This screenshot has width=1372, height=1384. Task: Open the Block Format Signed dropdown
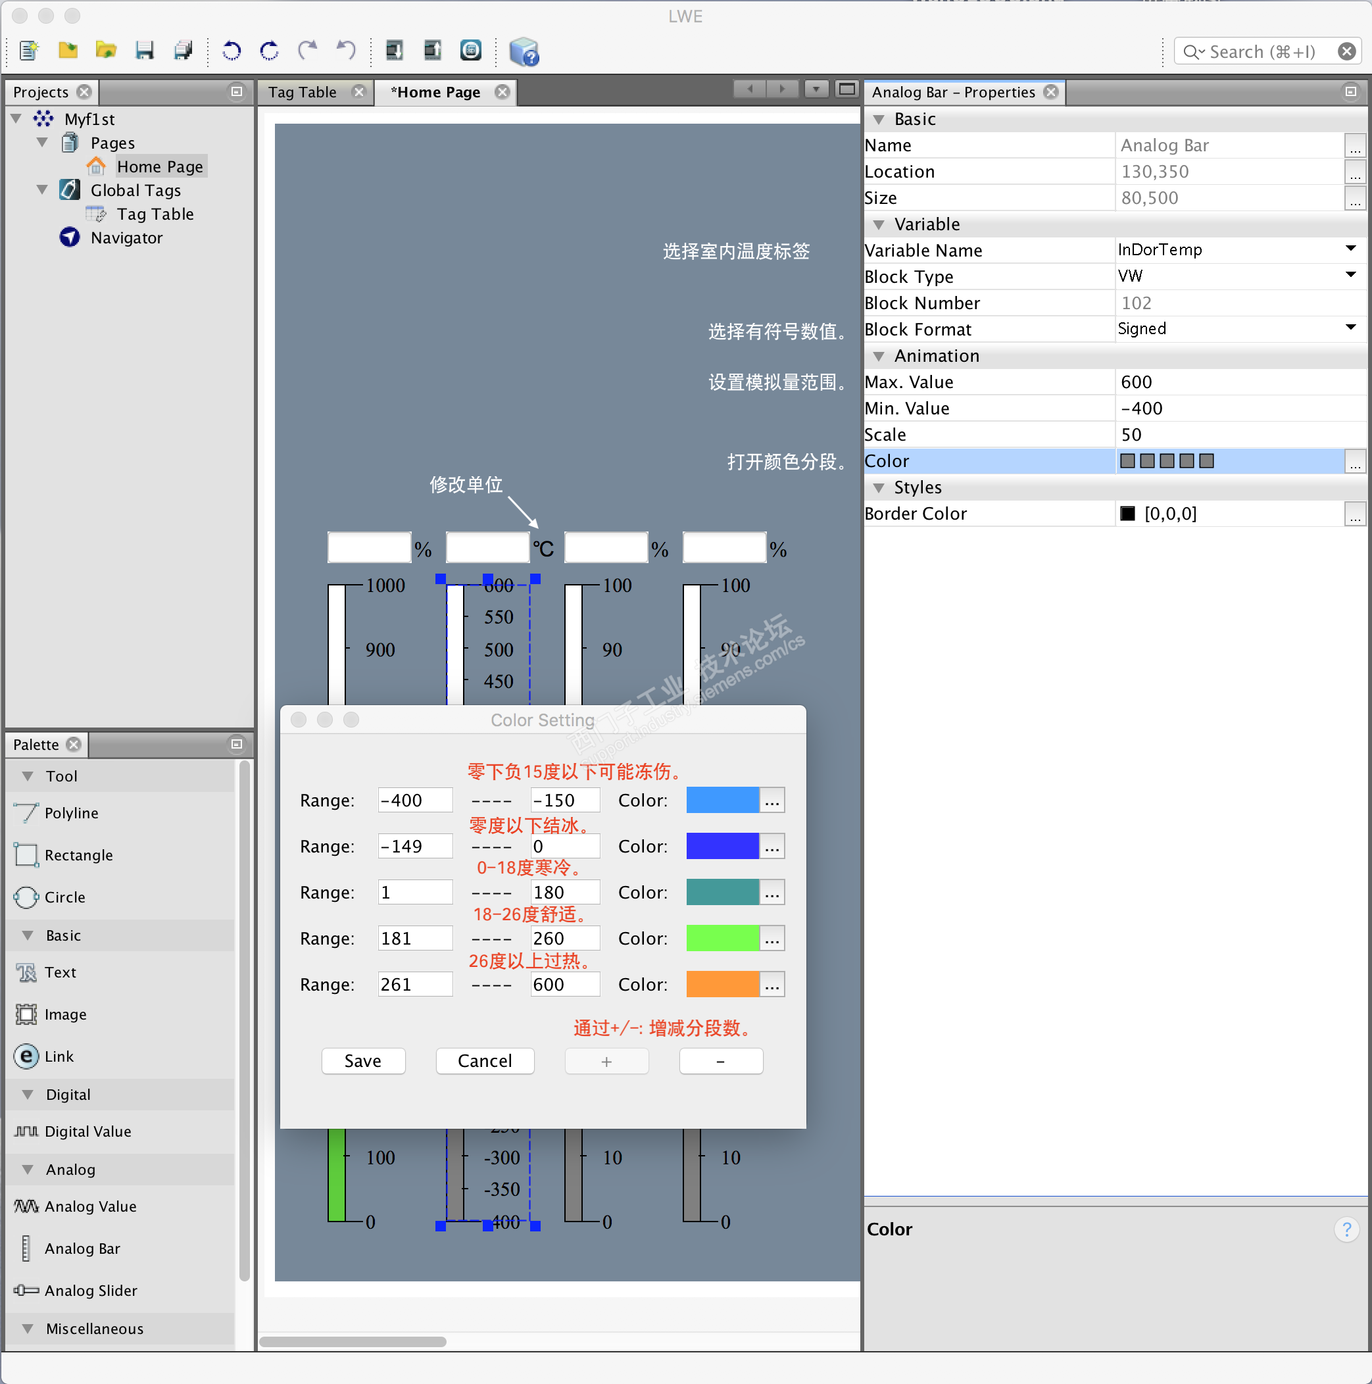(1350, 328)
